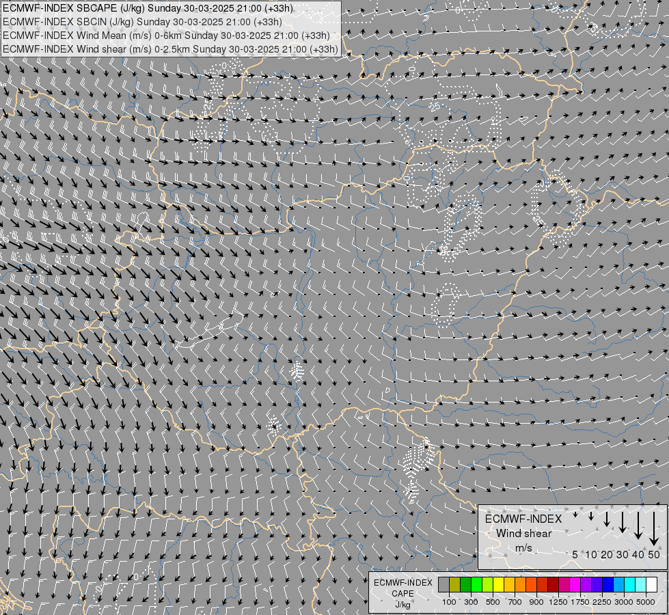669x615 pixels.
Task: Pick the pure yellow CAPE swatch
Action: [498, 585]
